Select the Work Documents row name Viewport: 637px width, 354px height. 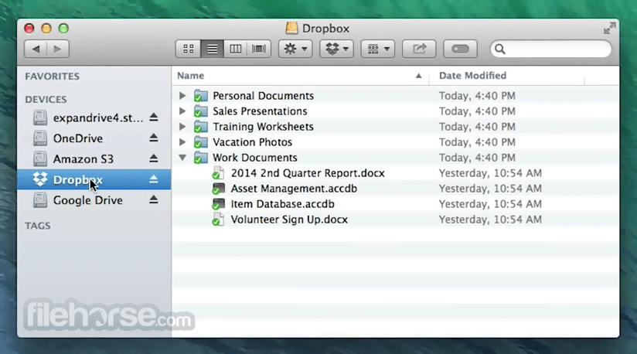[x=254, y=158]
